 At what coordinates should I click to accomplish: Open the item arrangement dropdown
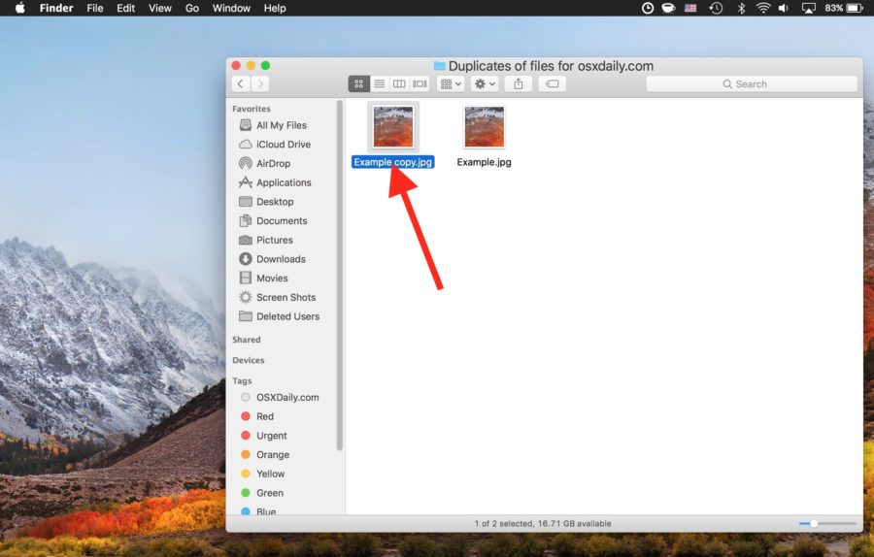[451, 84]
